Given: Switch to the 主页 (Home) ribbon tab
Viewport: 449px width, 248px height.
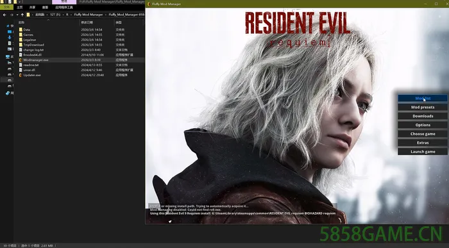Looking at the screenshot, I should 20,7.
